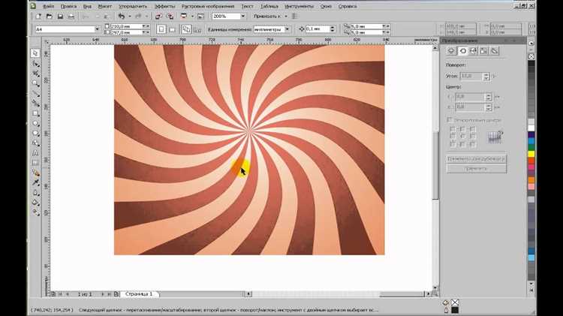The height and width of the screenshot is (316, 563).
Task: Adjust the rotation angle spinner
Action: pyautogui.click(x=486, y=76)
